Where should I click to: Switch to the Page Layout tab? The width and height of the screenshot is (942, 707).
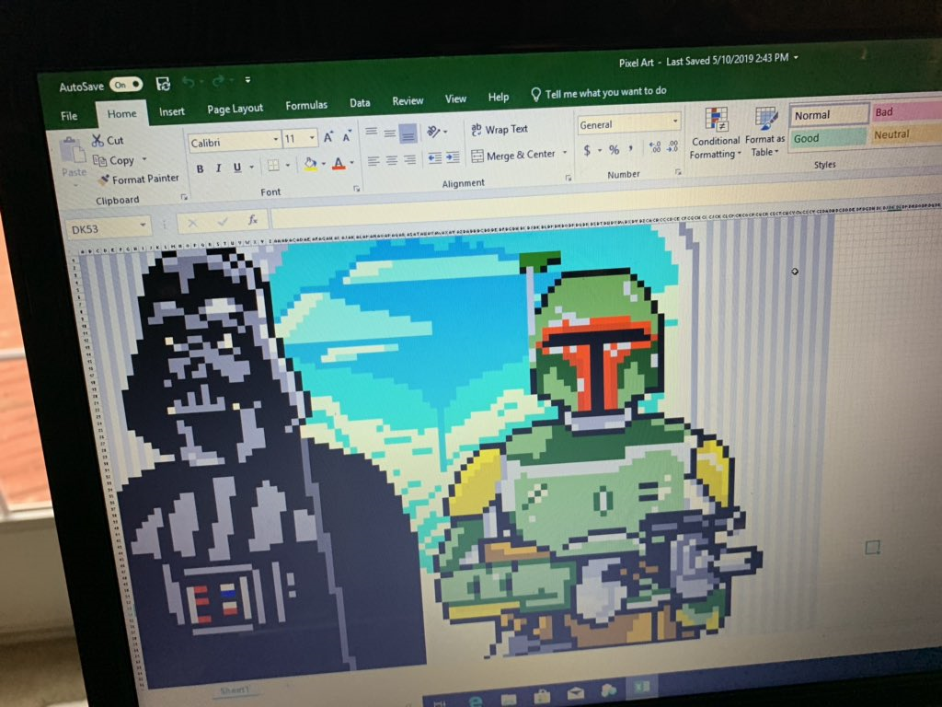(x=235, y=109)
